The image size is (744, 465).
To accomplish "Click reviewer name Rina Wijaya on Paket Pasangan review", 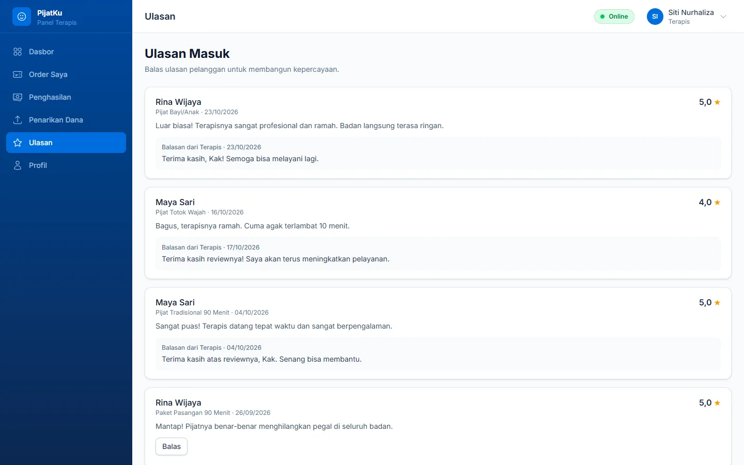I will tap(178, 403).
